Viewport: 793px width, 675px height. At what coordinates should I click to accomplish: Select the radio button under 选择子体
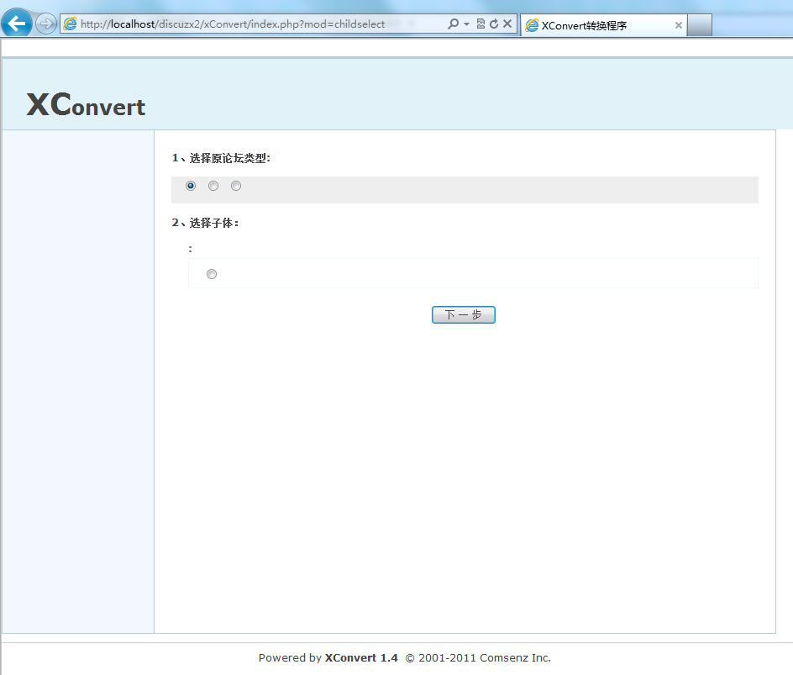pyautogui.click(x=212, y=274)
